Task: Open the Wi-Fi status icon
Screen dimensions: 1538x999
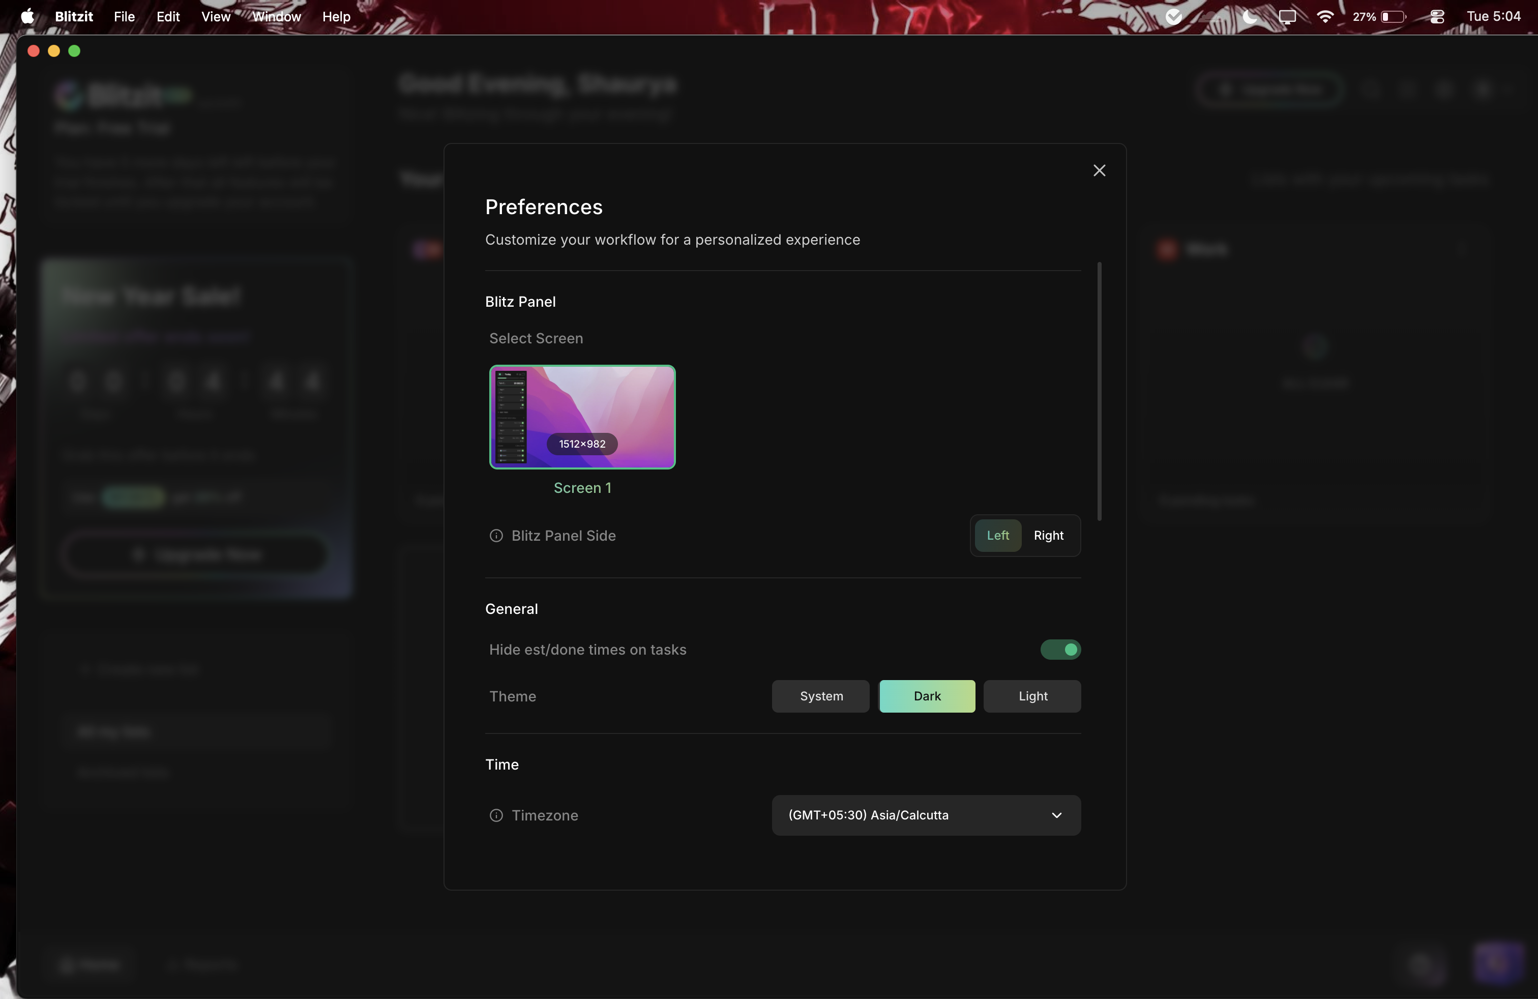Action: 1325,17
